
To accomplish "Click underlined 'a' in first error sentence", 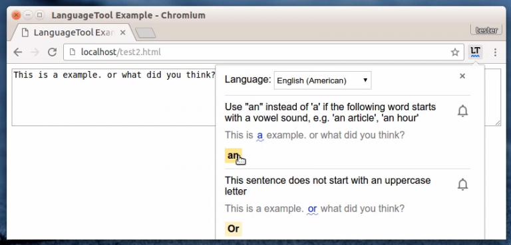I will (259, 135).
